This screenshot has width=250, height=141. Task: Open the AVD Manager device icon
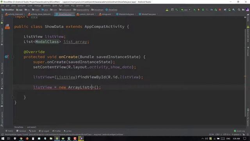(229, 10)
